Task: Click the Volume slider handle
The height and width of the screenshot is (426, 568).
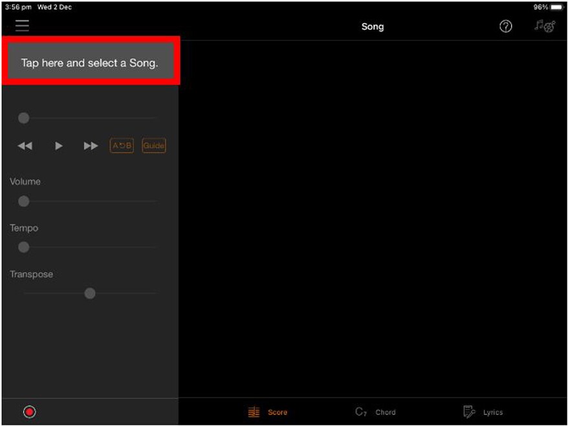Action: coord(24,202)
